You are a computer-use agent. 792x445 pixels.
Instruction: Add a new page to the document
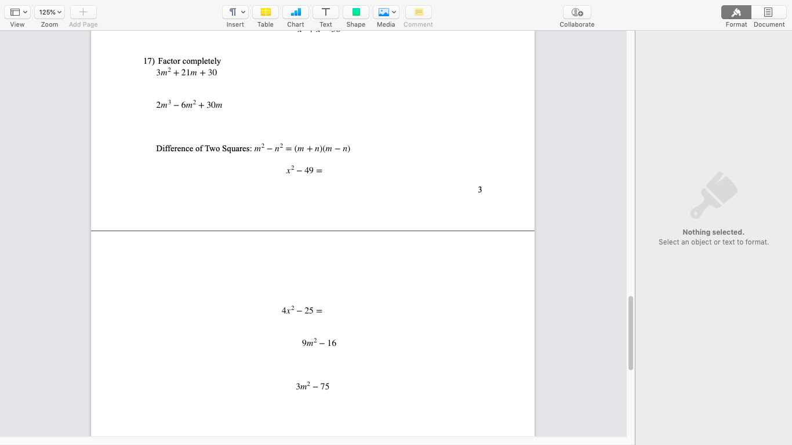pyautogui.click(x=83, y=12)
